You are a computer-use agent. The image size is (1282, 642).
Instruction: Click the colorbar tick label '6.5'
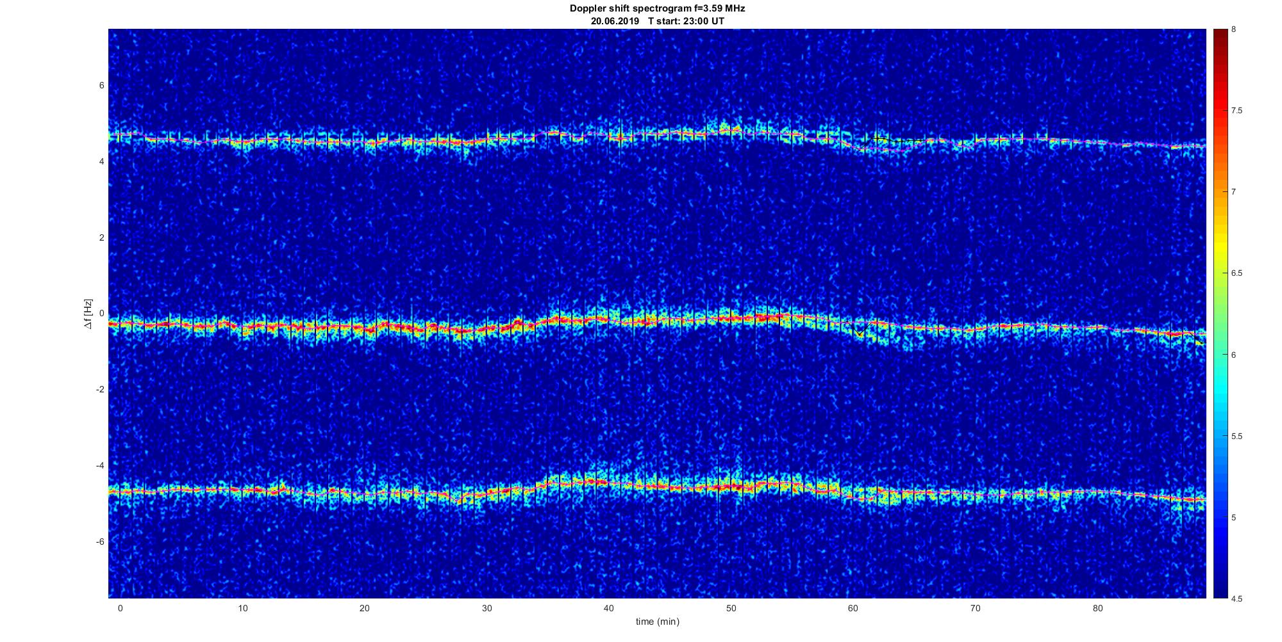pyautogui.click(x=1237, y=273)
